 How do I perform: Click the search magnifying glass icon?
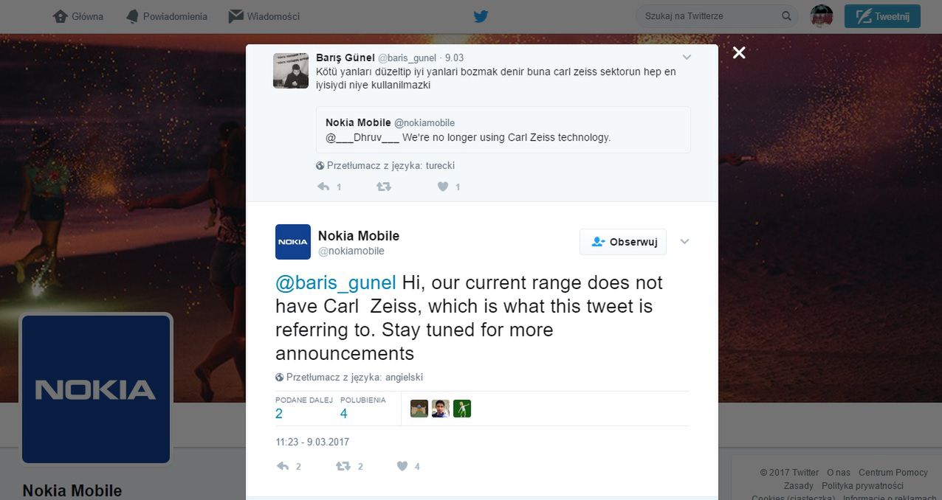[x=786, y=15]
